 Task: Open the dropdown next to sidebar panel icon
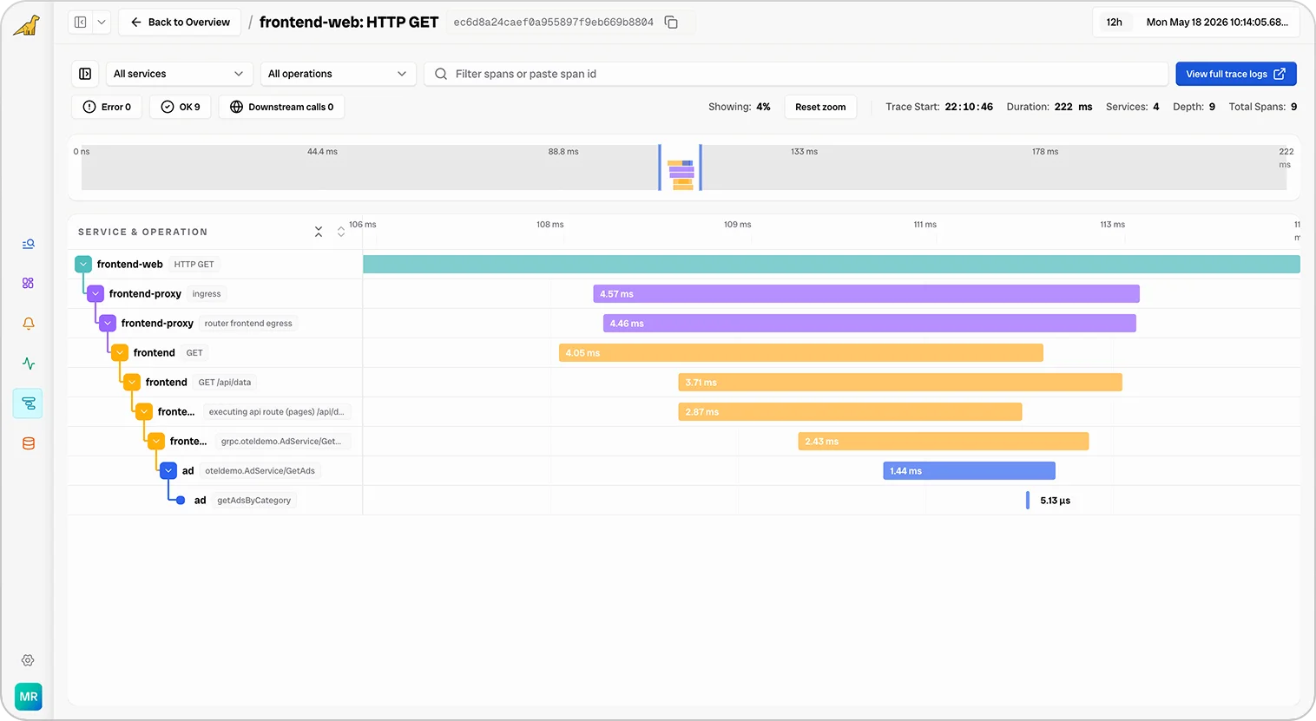[x=102, y=22]
